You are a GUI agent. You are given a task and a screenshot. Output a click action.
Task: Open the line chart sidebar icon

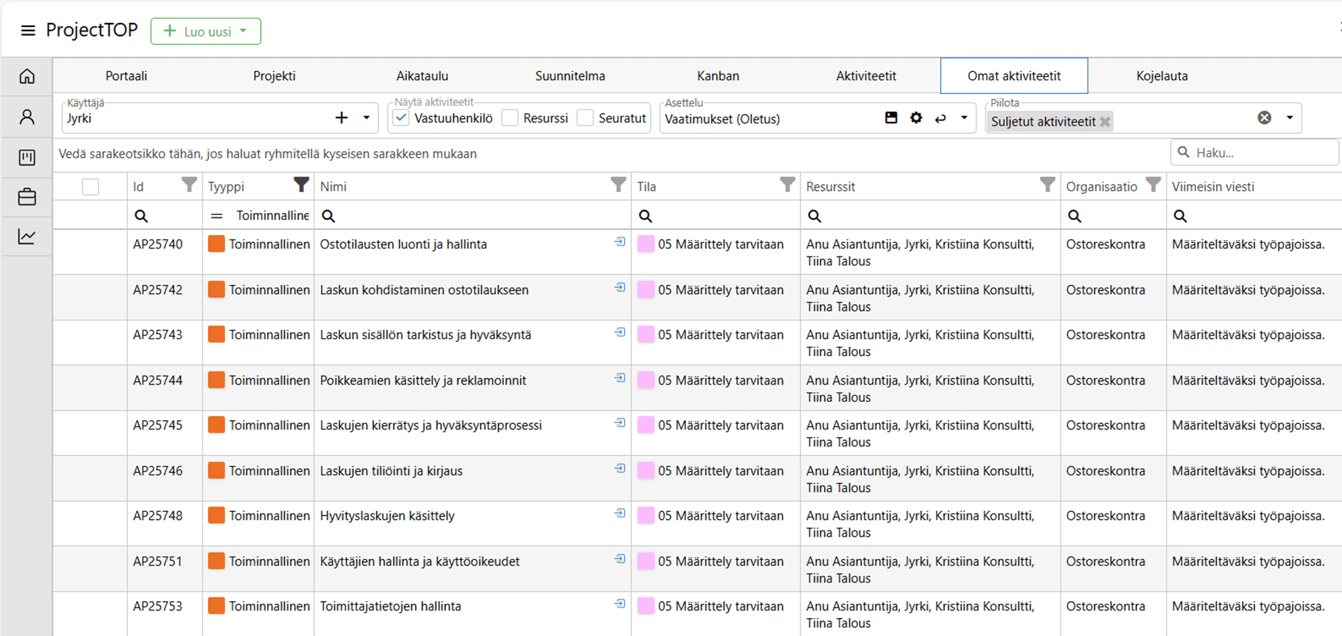27,236
